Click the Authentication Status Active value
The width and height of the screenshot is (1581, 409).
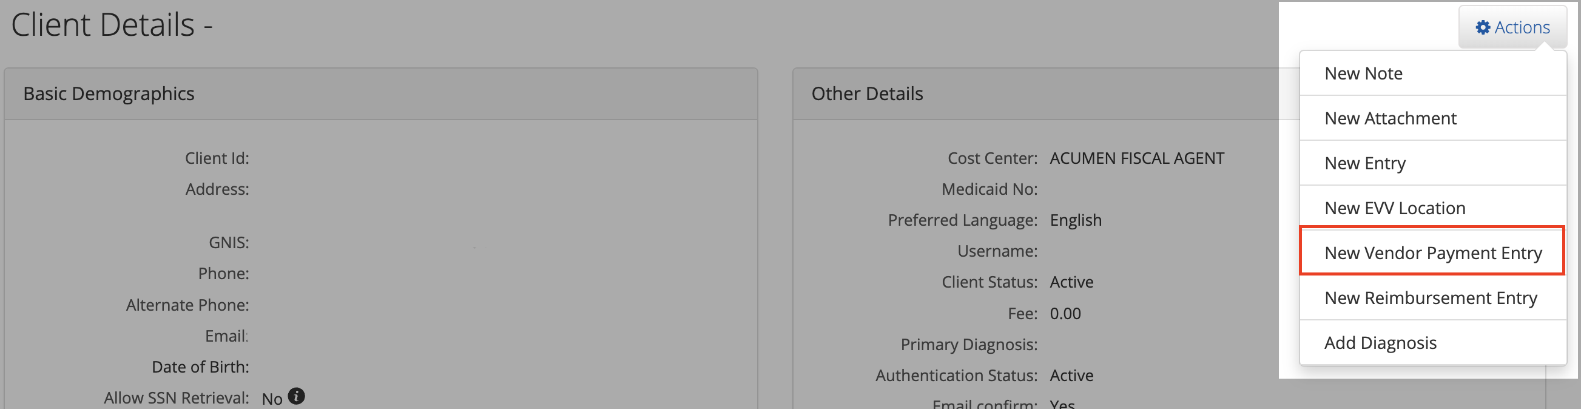pyautogui.click(x=1071, y=374)
